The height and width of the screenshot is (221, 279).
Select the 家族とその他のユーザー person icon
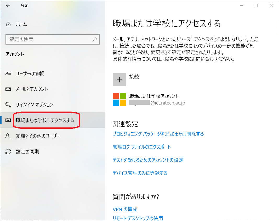click(x=8, y=136)
